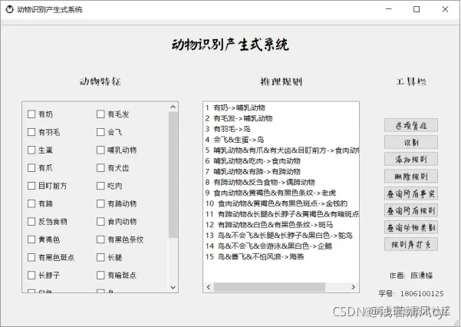
Task: Select rule 4 会飞&生蛋->鸟
Action: (x=281, y=140)
